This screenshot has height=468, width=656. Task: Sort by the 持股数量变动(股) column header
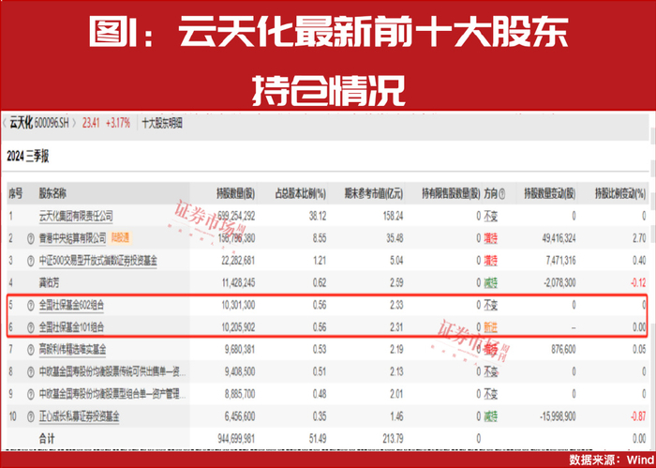[x=550, y=194]
